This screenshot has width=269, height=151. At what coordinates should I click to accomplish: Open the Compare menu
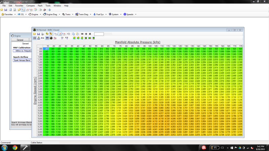tap(30, 6)
